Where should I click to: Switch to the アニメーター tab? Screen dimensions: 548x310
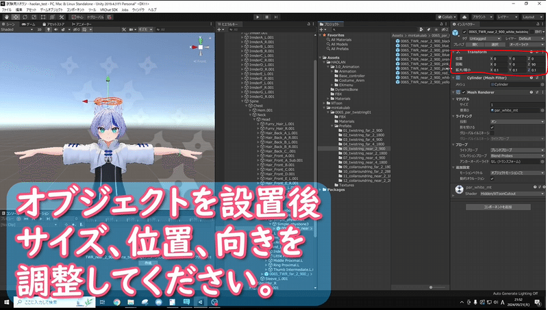pos(82,24)
